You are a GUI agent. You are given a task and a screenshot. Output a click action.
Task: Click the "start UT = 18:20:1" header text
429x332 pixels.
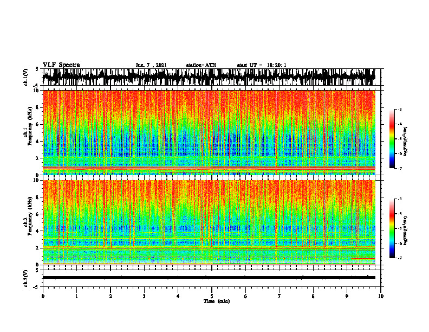coord(262,65)
